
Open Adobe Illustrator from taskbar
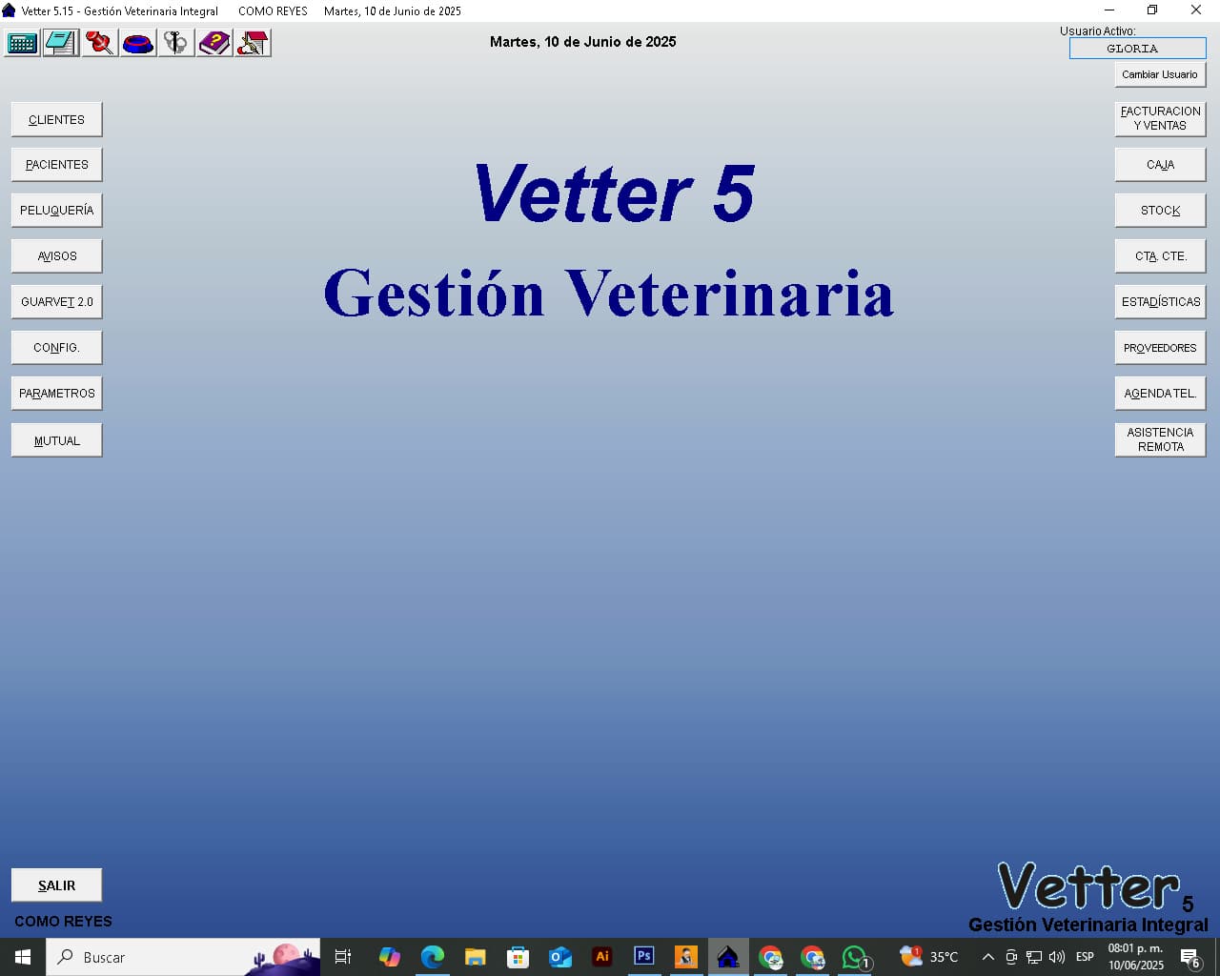[602, 957]
